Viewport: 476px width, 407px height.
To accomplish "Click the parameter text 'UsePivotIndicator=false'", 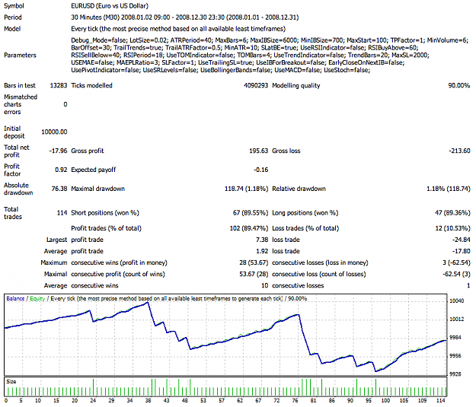I will coord(105,70).
